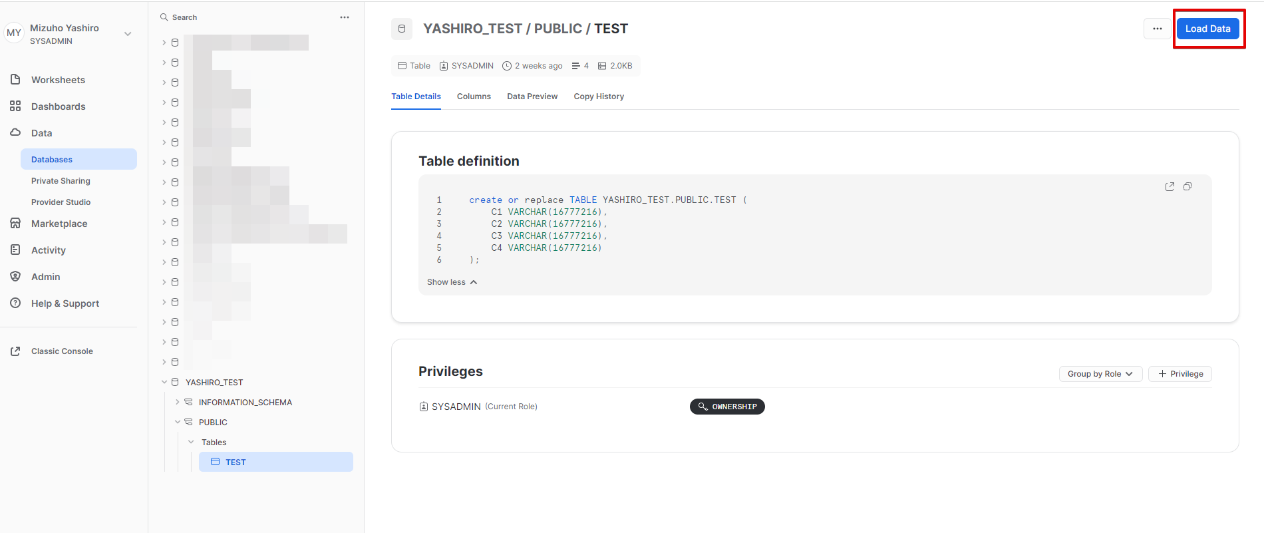Viewport: 1264px width, 533px height.
Task: Collapse the Tables folder in the tree
Action: (191, 442)
